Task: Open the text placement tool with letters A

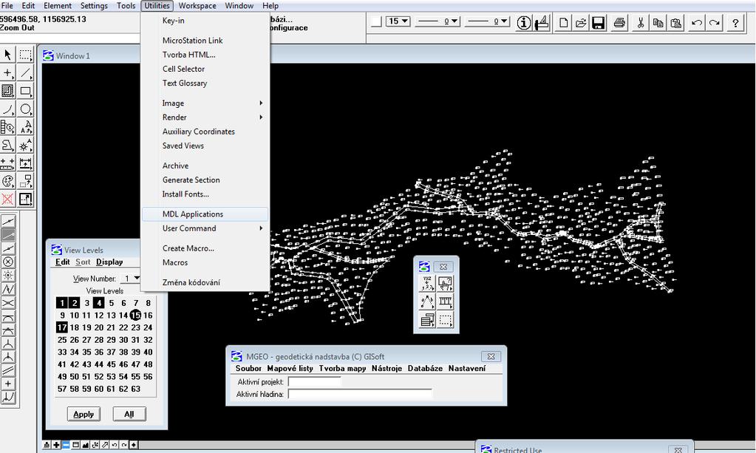Action: click(x=26, y=127)
